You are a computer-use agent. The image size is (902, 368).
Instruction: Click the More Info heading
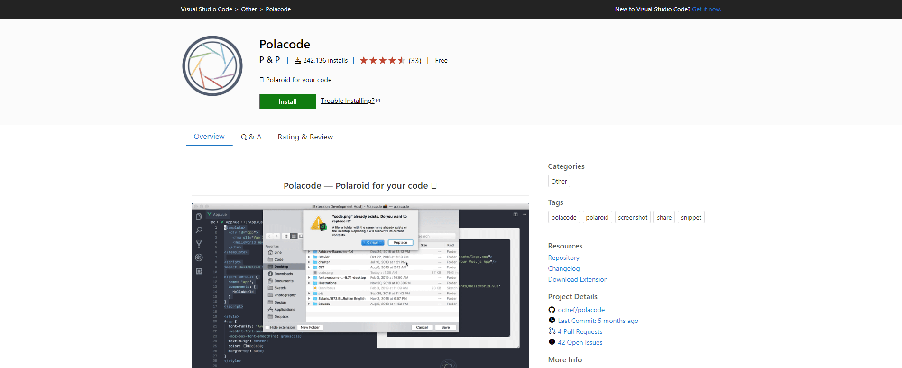[x=565, y=359]
